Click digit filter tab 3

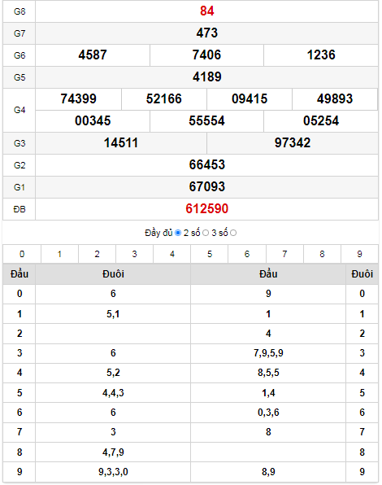[134, 254]
